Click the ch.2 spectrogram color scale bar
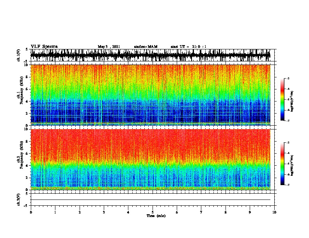The width and height of the screenshot is (309, 238). [282, 164]
